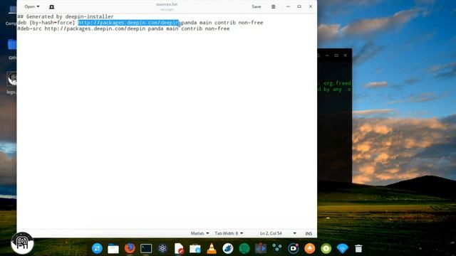Click the green circular icon in the dock
456x256 pixels.
pyautogui.click(x=326, y=248)
